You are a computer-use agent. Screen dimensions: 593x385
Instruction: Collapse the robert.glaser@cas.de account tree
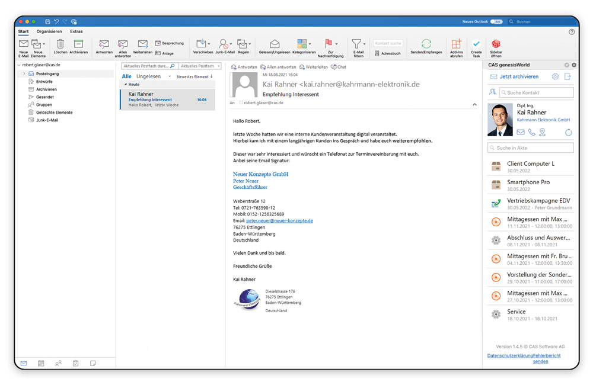pyautogui.click(x=20, y=65)
